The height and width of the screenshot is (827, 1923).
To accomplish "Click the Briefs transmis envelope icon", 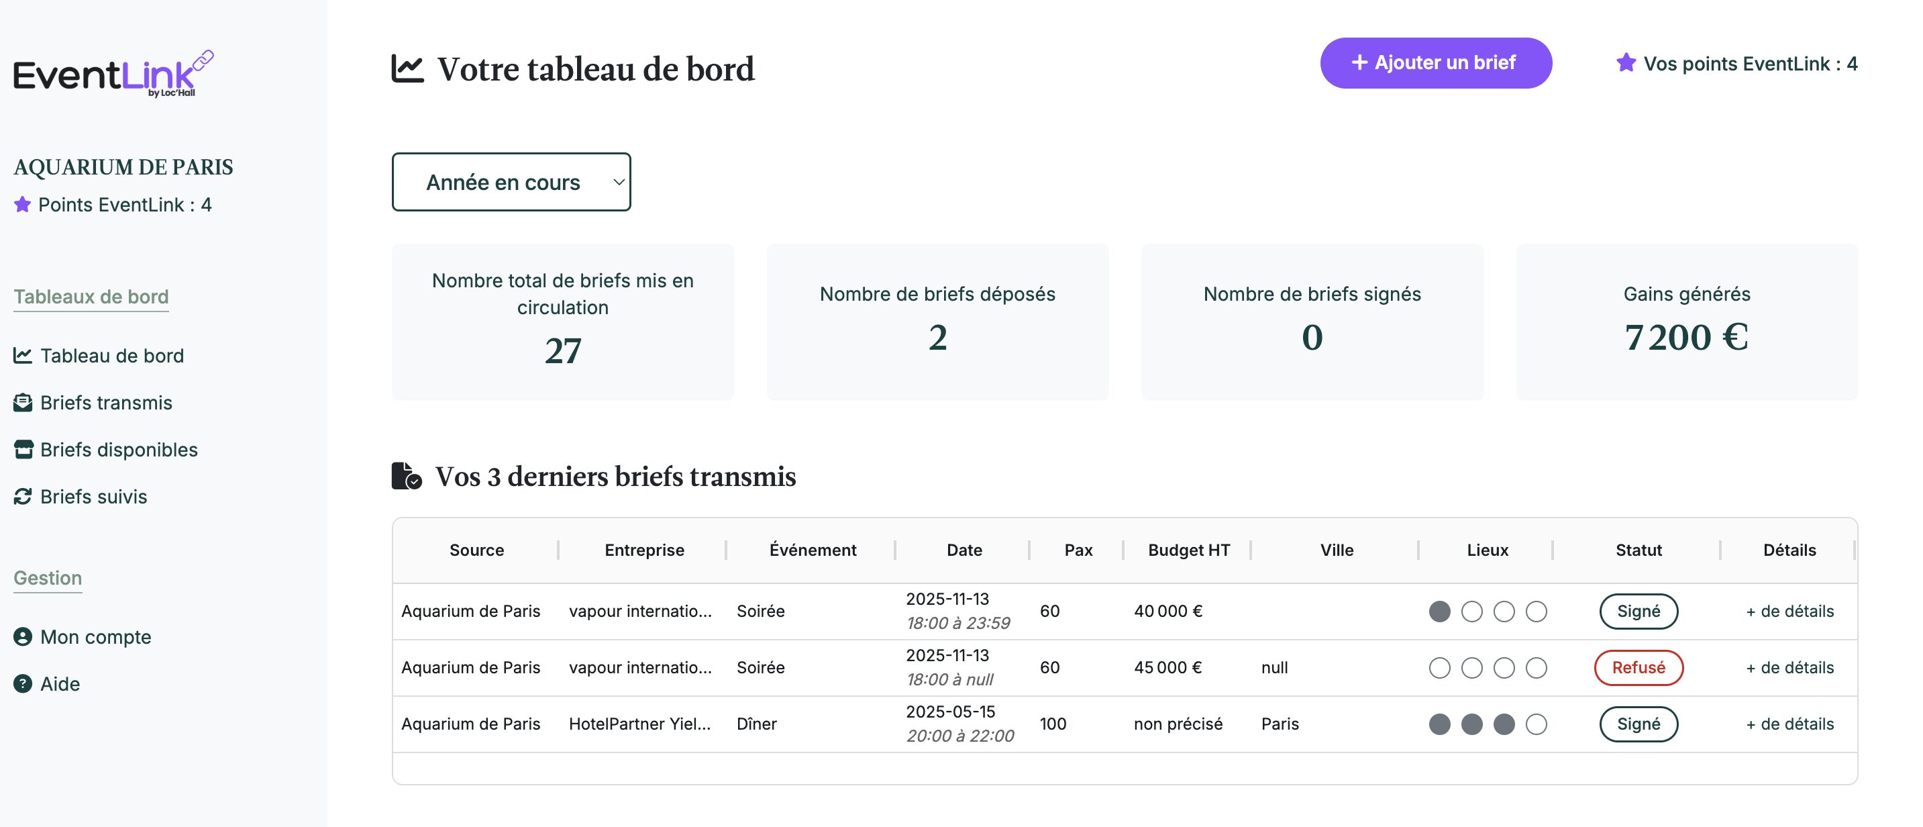I will coord(22,403).
